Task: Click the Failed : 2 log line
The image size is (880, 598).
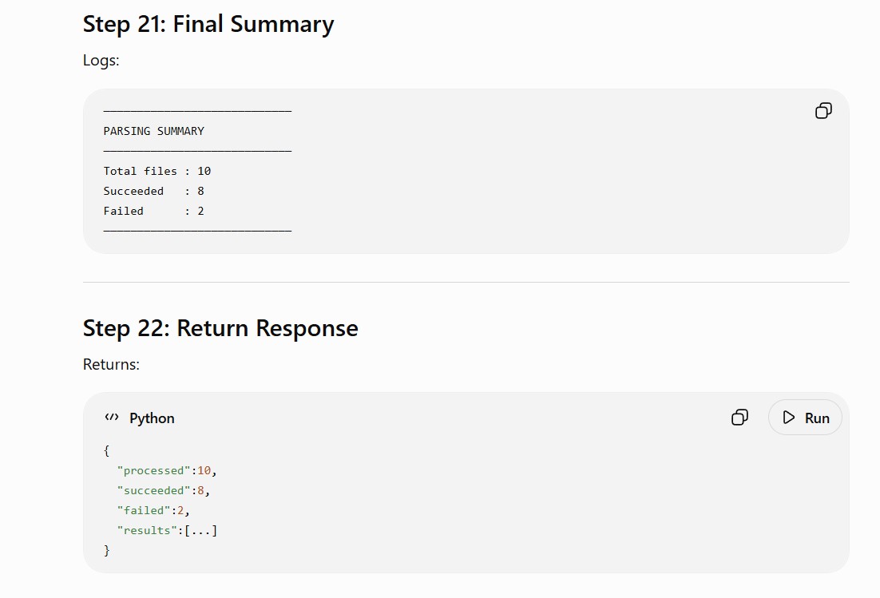Action: (154, 211)
